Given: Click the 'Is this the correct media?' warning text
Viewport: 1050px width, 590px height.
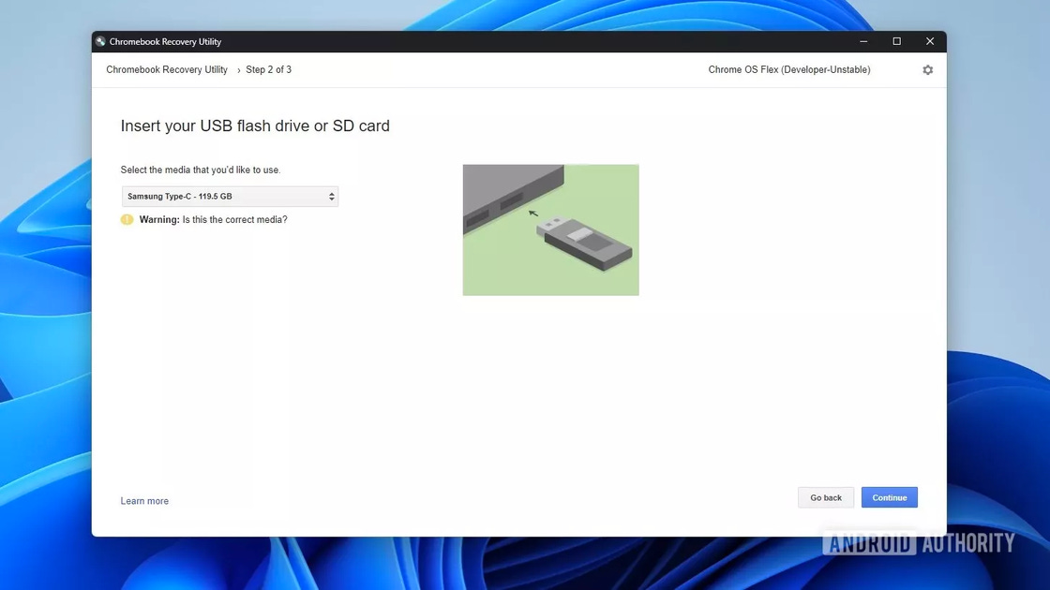Looking at the screenshot, I should point(235,219).
